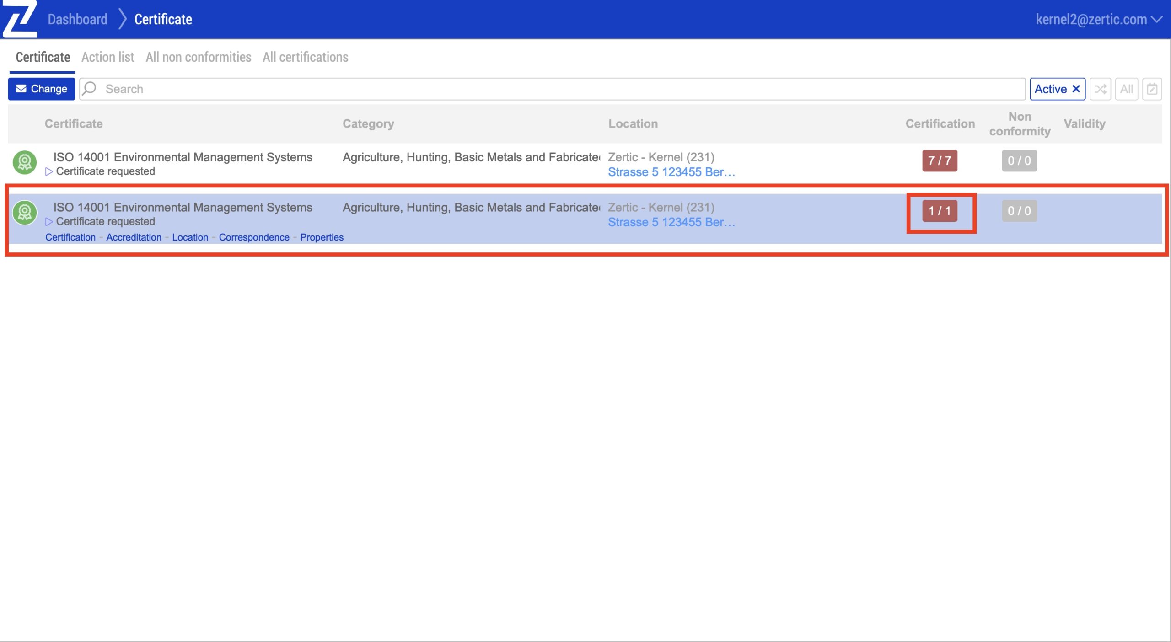The height and width of the screenshot is (642, 1171).
Task: Expand first row's Certificate requested triangle
Action: (49, 171)
